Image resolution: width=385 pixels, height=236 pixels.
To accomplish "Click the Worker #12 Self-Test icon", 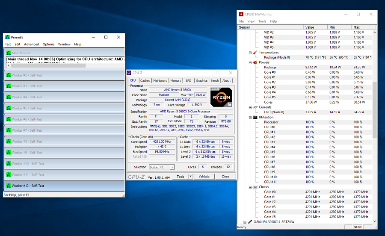I will coord(9,186).
